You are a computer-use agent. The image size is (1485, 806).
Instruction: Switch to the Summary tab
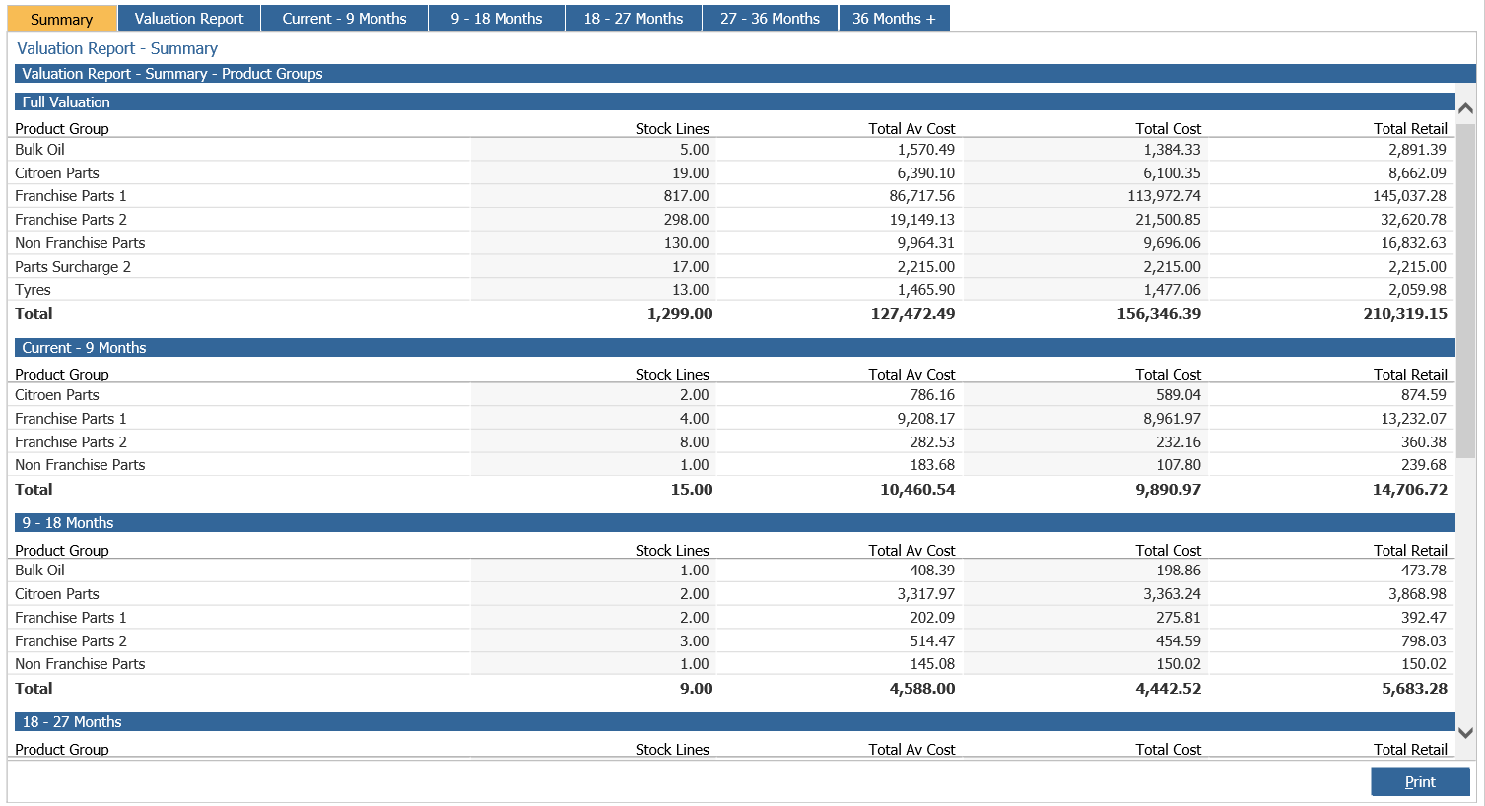(61, 19)
